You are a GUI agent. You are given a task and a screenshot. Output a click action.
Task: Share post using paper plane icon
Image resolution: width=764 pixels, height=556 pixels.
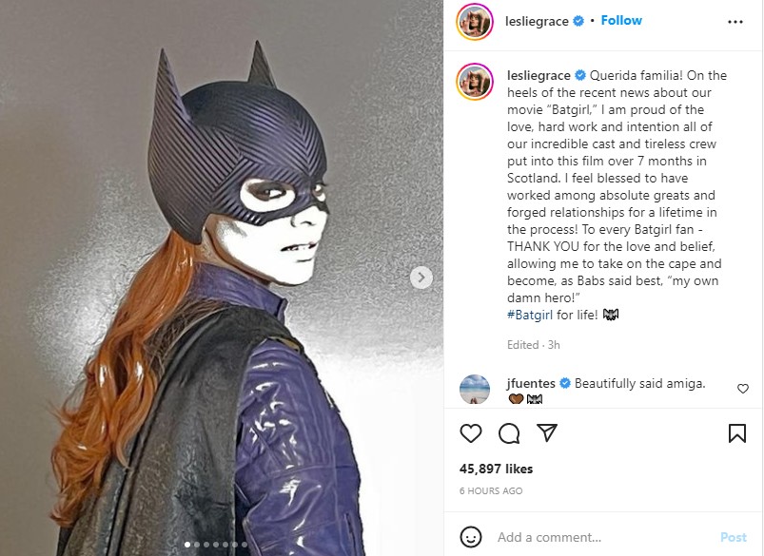pyautogui.click(x=547, y=433)
